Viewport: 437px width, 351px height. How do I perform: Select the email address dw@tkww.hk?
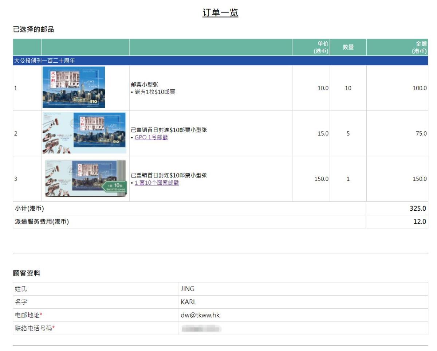coord(200,315)
